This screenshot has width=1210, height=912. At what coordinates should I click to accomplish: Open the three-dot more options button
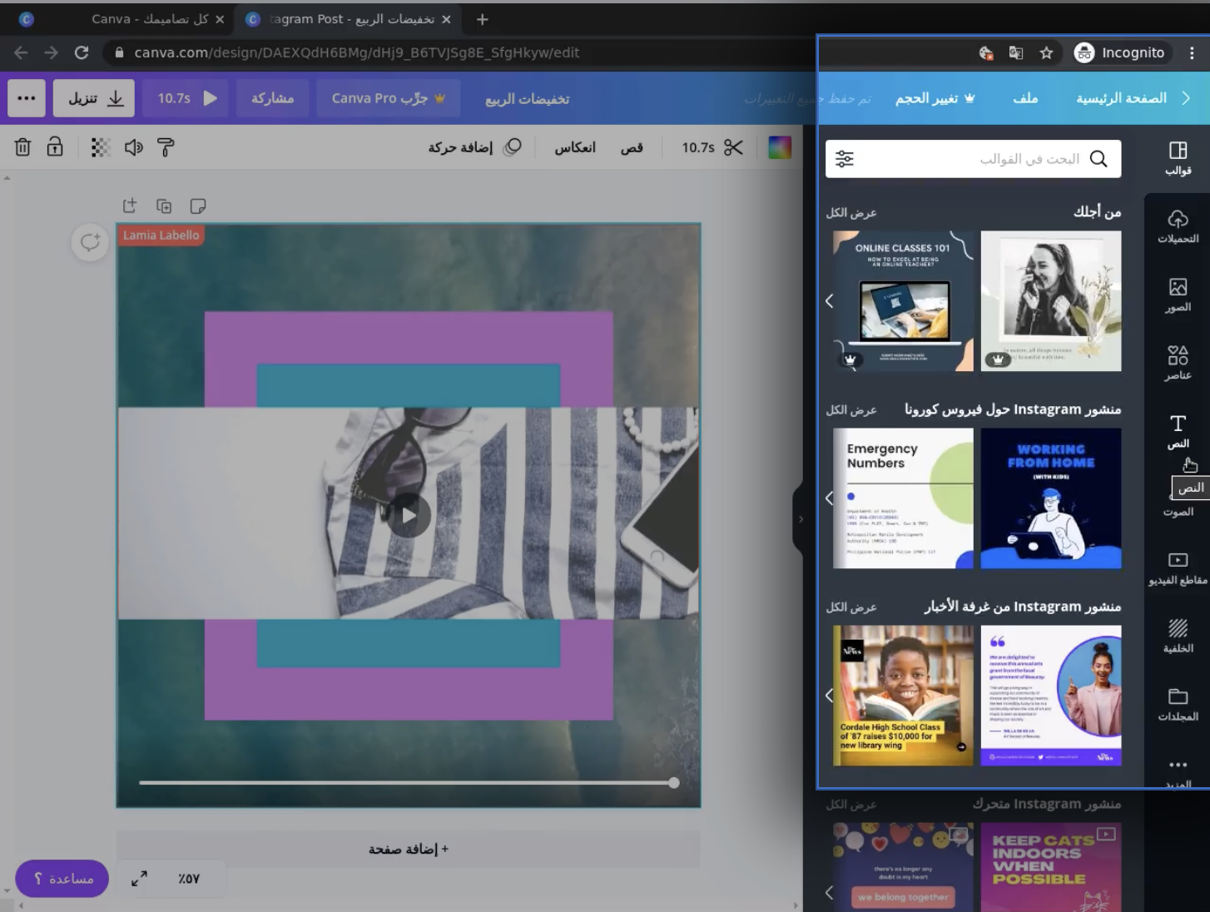click(27, 98)
